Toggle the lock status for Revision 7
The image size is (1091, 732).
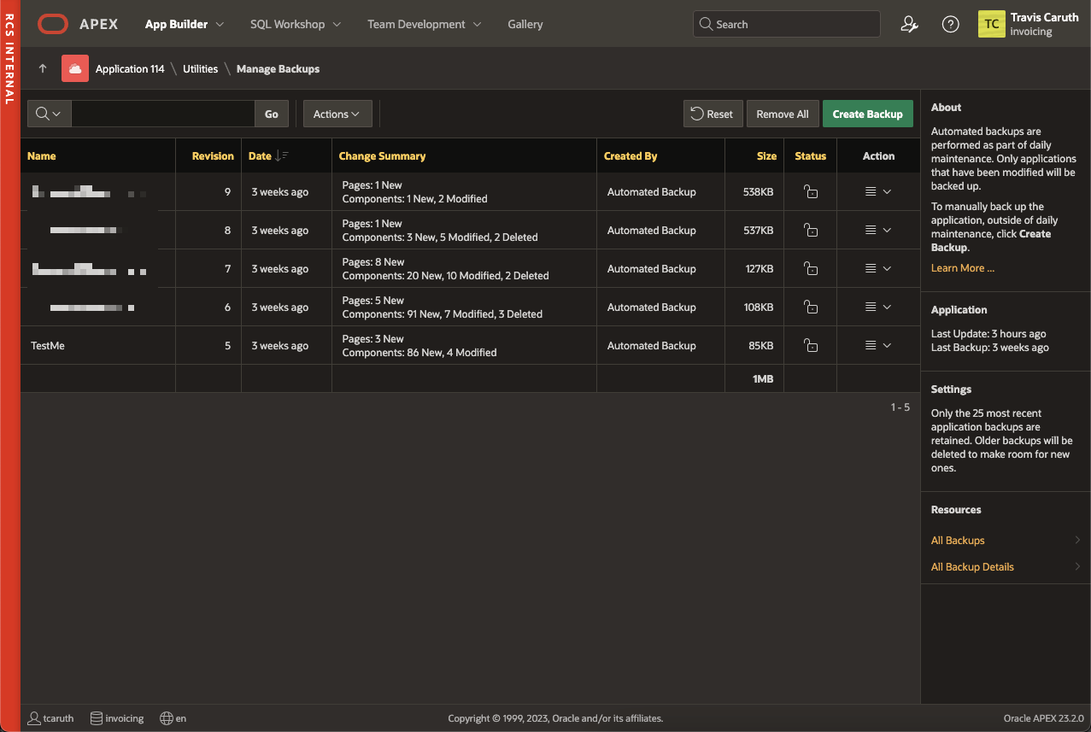click(811, 269)
